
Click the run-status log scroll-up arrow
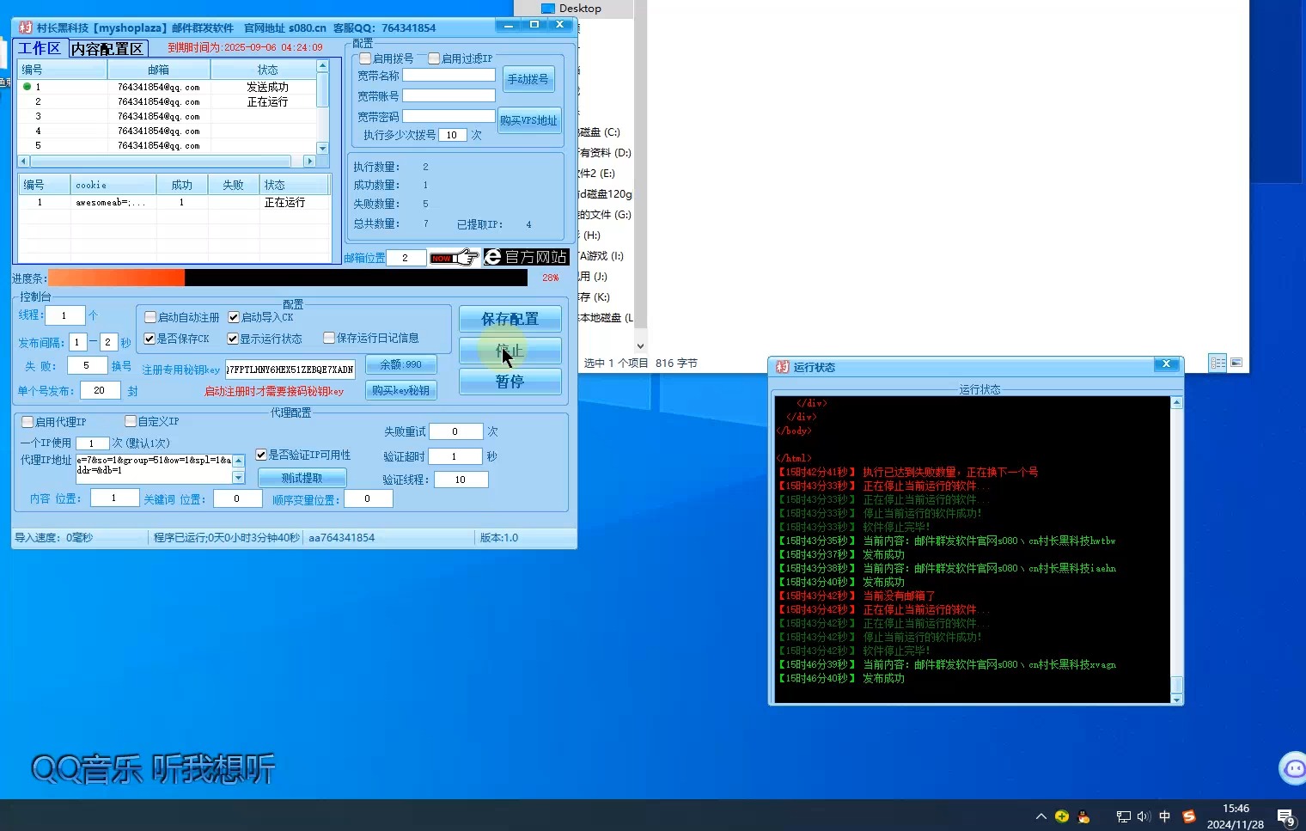click(x=1177, y=402)
